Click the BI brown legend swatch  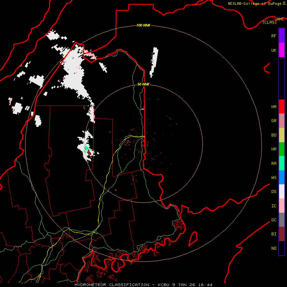[282, 234]
